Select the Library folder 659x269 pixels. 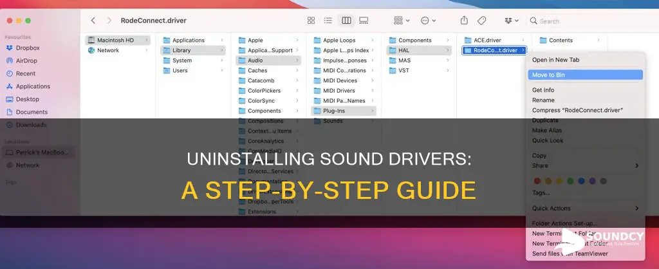(x=193, y=50)
